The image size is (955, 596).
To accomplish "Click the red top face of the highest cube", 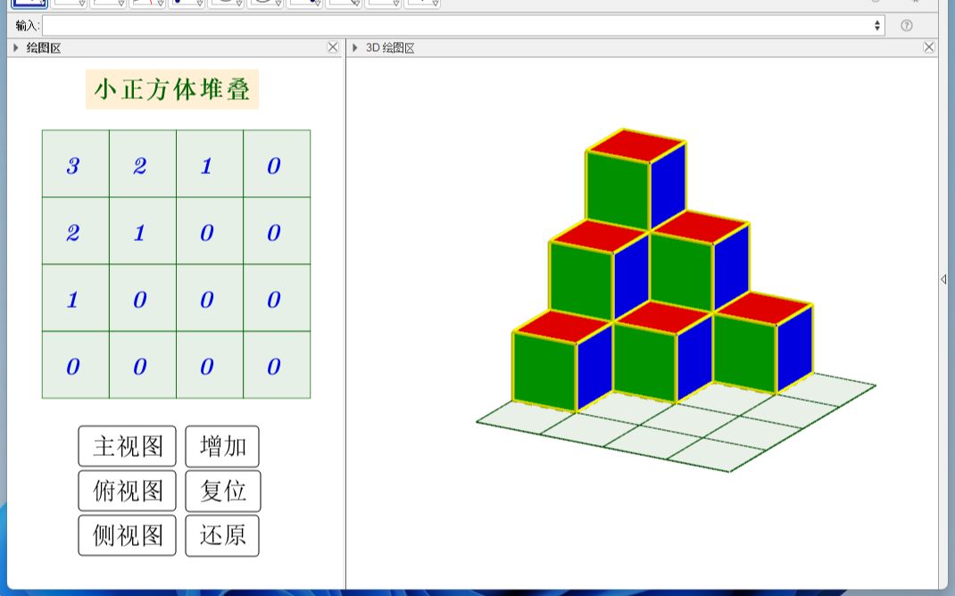I will [636, 145].
